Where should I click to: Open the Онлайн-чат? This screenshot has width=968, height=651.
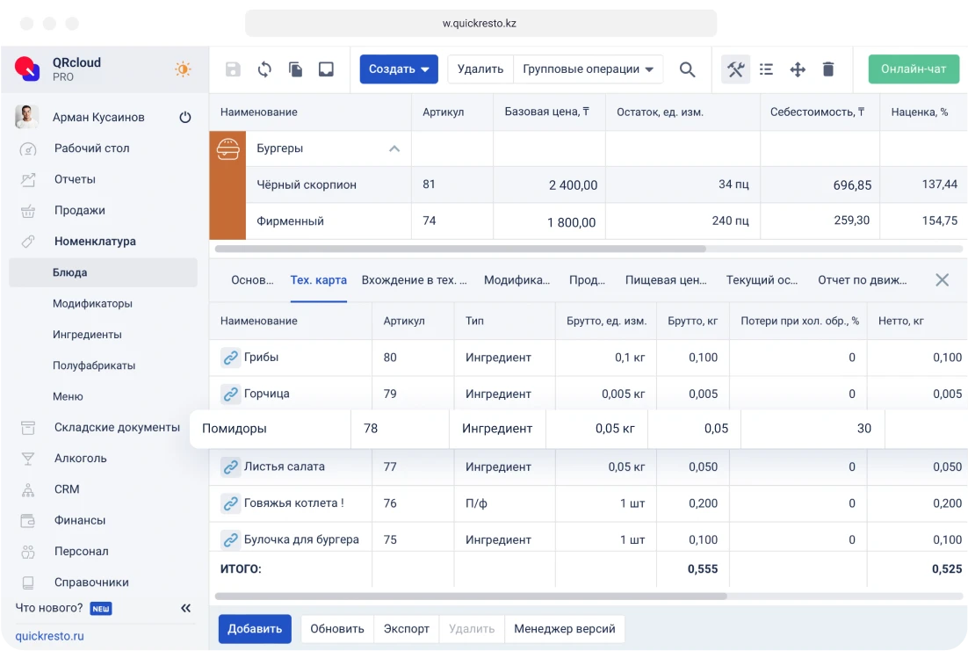coord(914,69)
